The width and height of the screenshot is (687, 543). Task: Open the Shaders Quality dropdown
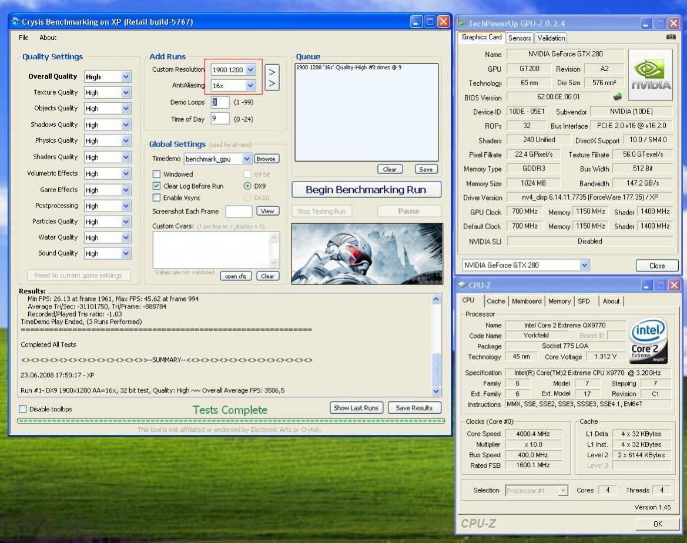point(126,157)
